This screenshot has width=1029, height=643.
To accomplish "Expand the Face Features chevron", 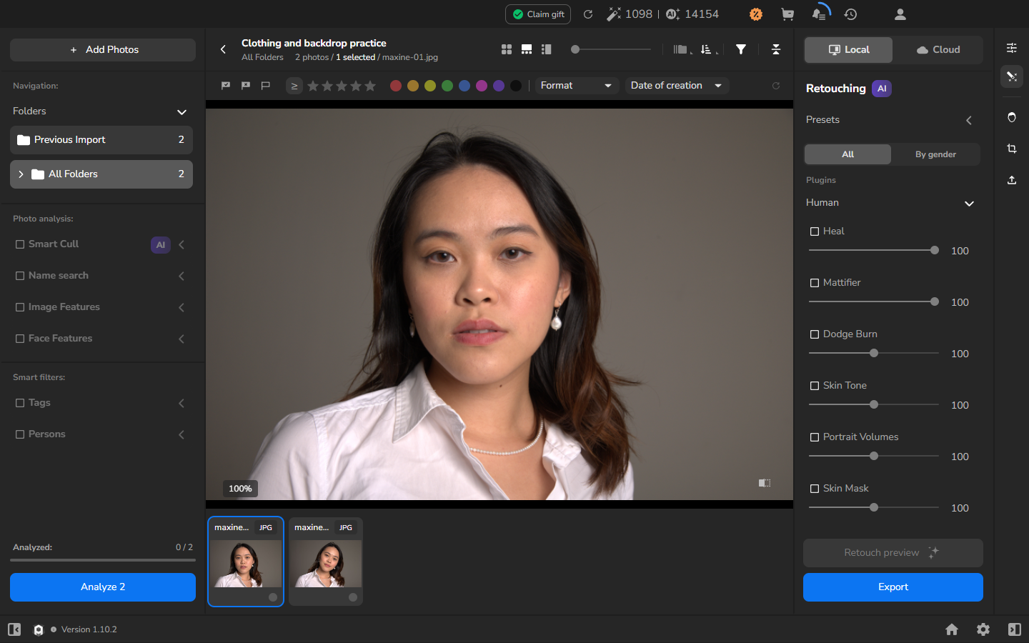I will (x=182, y=339).
